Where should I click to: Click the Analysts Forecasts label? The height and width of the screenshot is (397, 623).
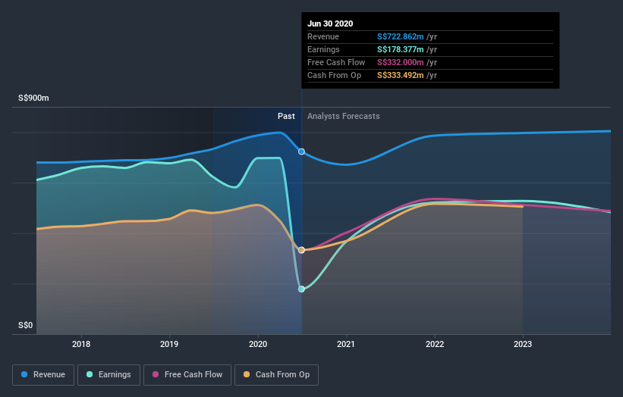click(343, 116)
